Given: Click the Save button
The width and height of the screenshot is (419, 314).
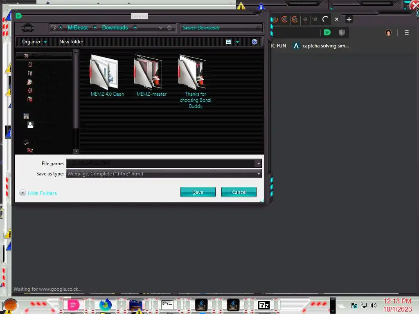Looking at the screenshot, I should pyautogui.click(x=198, y=192).
